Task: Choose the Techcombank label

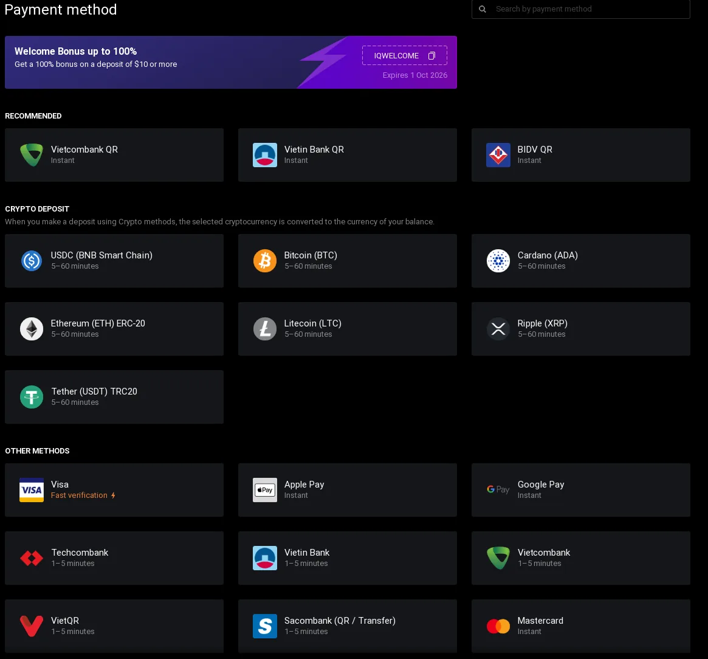Action: (80, 553)
